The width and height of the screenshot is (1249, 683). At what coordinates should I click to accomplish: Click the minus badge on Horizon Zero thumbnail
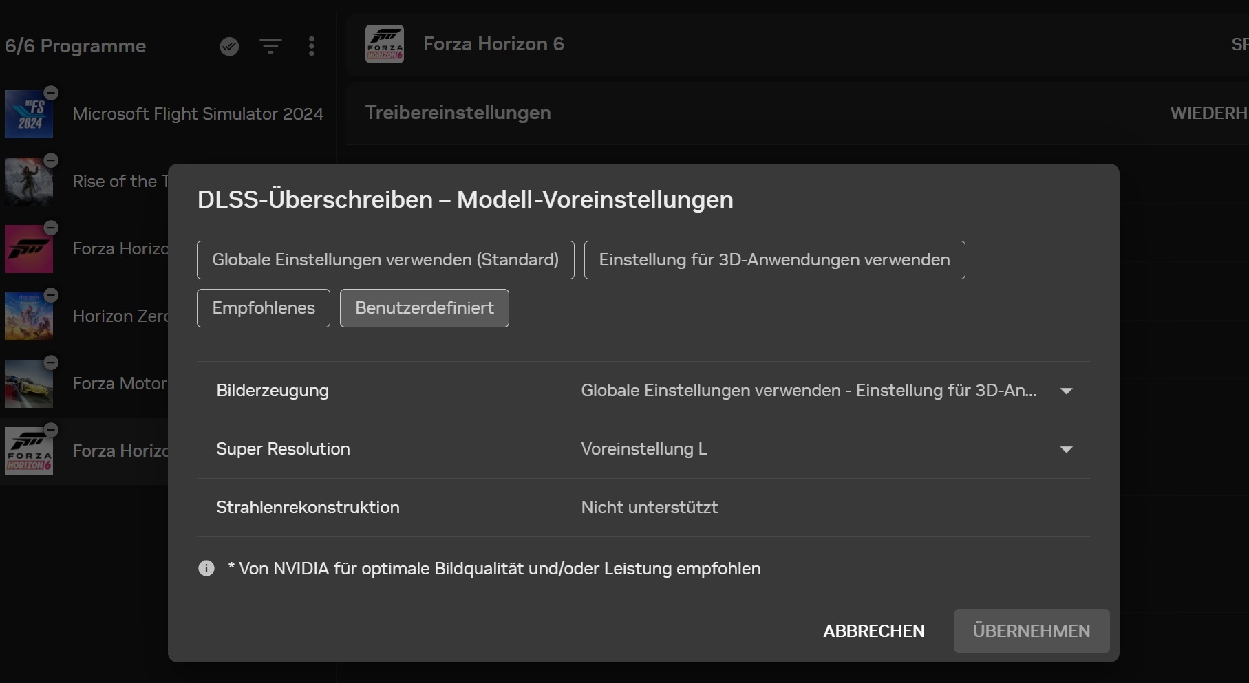51,295
